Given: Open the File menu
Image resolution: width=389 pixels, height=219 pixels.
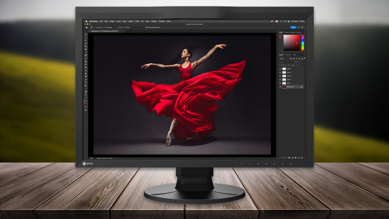Looking at the screenshot, I should (101, 21).
